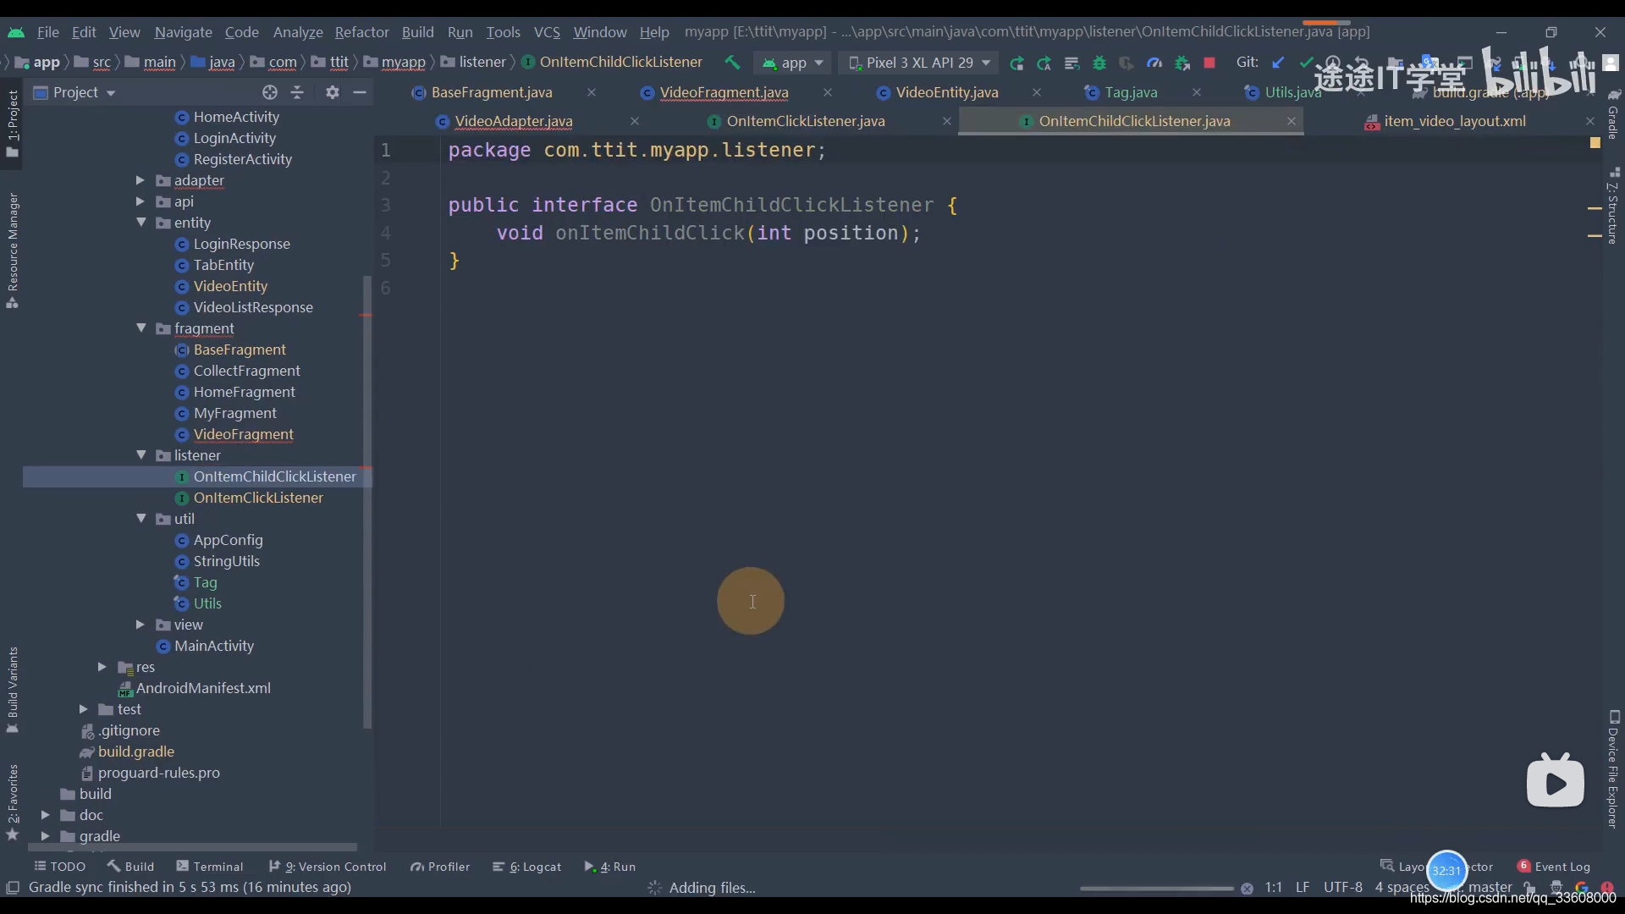Collapse the fragment folder
Screen dimensions: 1625x914
pyautogui.click(x=140, y=328)
